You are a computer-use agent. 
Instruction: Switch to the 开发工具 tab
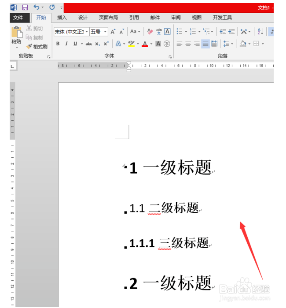click(x=222, y=18)
